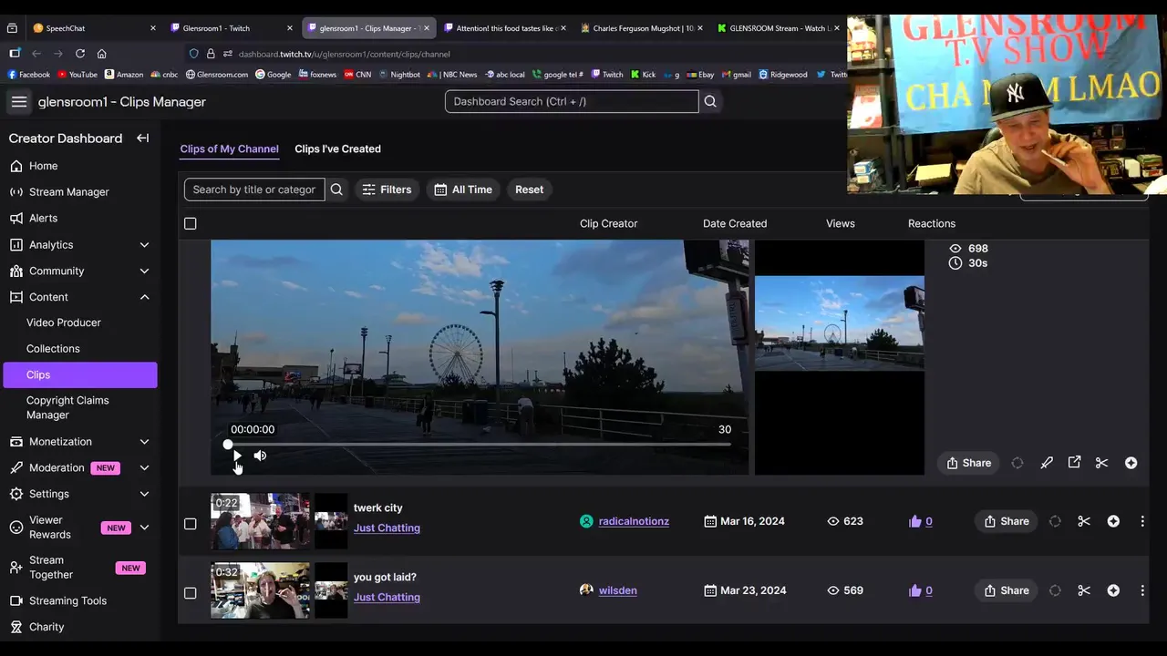
Task: Click in the Dashboard Search field
Action: click(x=572, y=101)
